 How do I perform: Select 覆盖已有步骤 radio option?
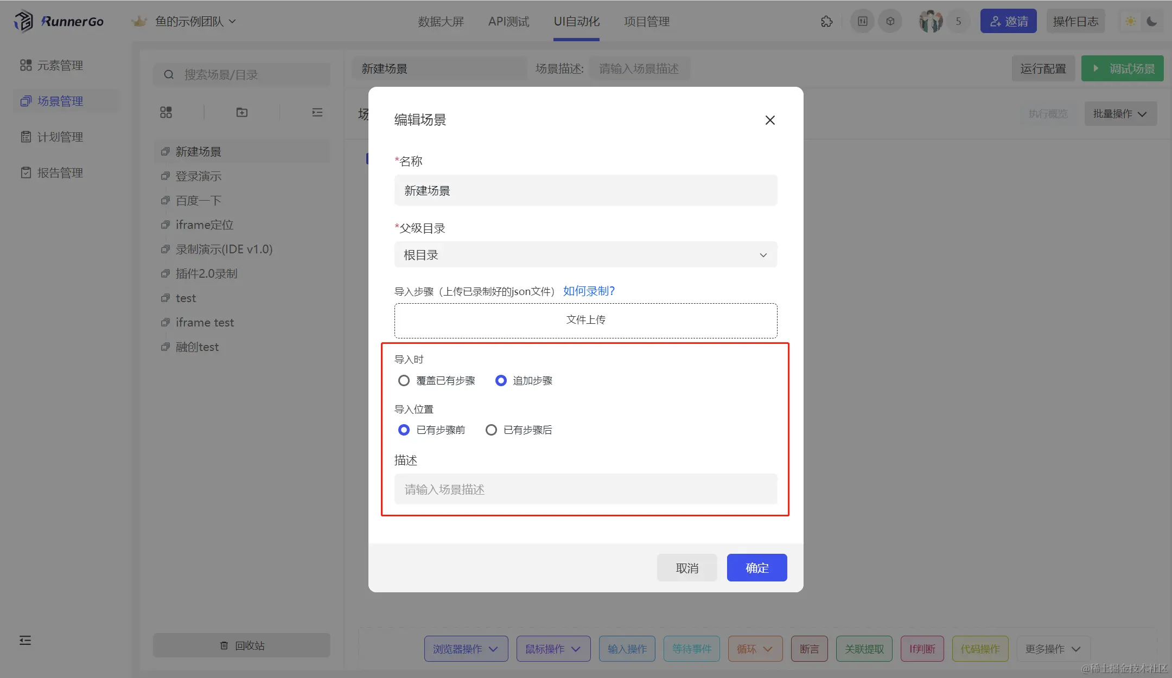point(404,381)
